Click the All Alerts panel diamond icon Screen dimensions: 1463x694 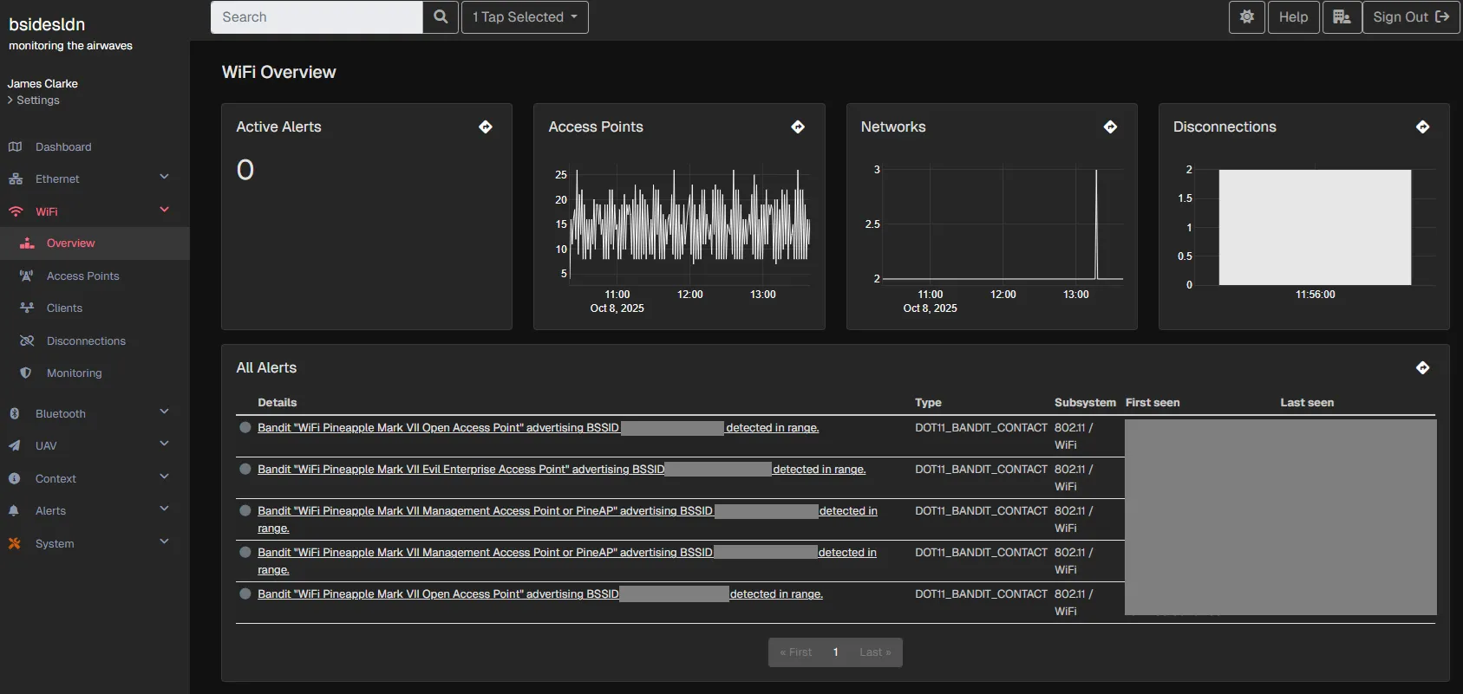pos(1422,368)
